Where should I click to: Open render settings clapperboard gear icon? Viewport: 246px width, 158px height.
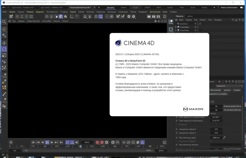tap(158, 17)
